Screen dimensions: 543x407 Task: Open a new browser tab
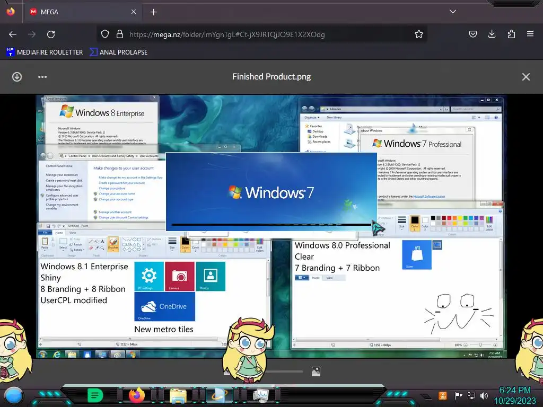click(x=153, y=12)
